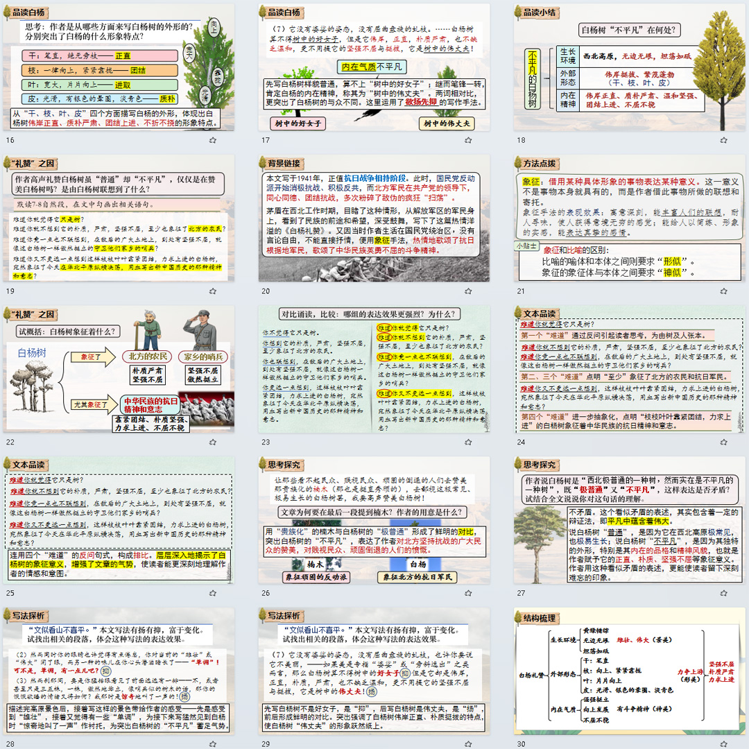Click the slide number label 30

click(x=521, y=743)
